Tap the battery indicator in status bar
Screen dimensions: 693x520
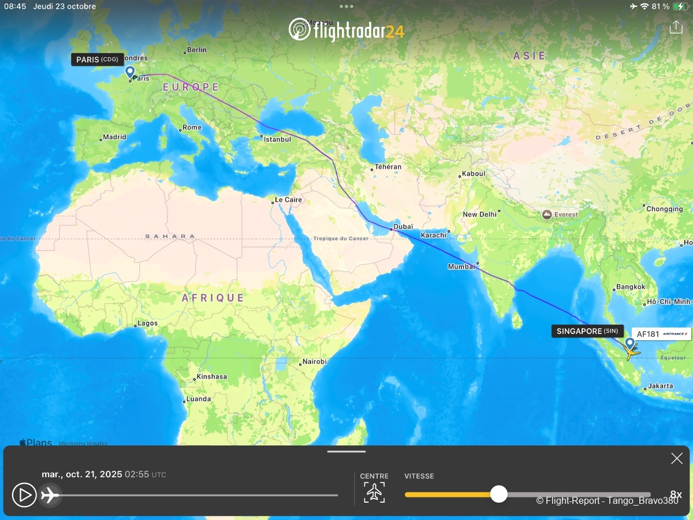pos(680,6)
